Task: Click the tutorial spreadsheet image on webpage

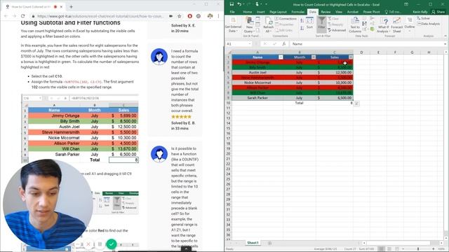Action: tap(80, 129)
